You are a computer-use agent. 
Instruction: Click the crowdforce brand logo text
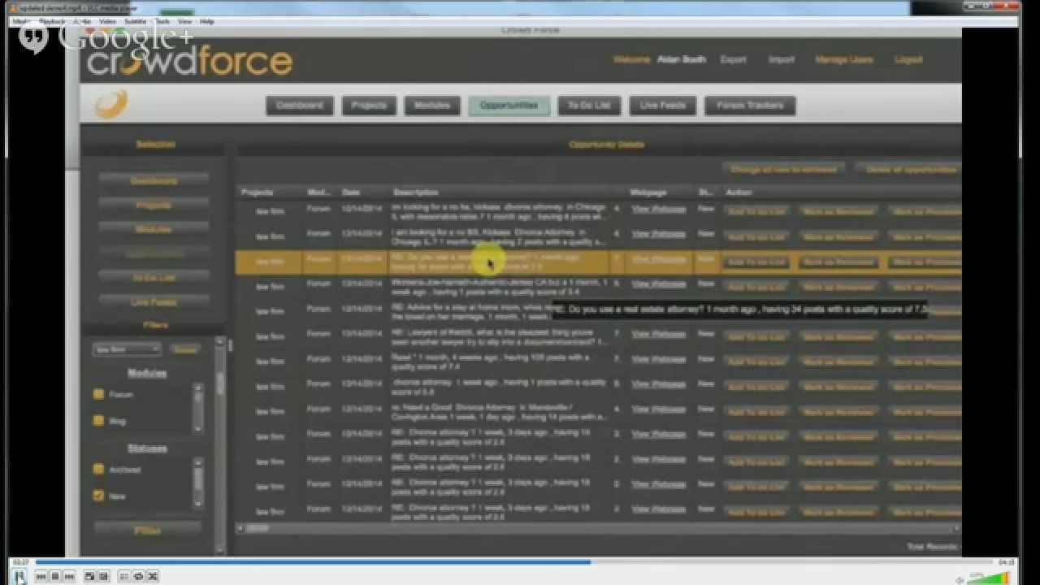tap(189, 60)
